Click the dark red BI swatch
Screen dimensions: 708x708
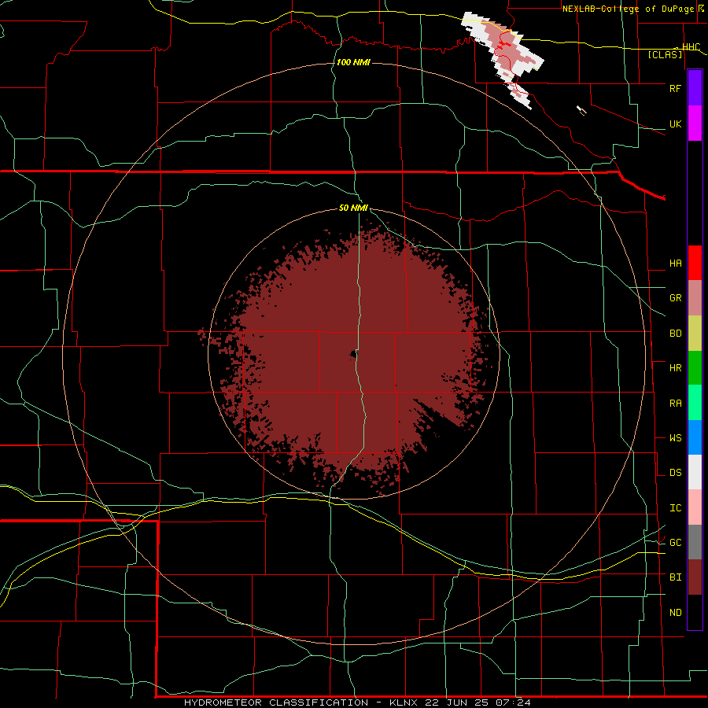[695, 577]
